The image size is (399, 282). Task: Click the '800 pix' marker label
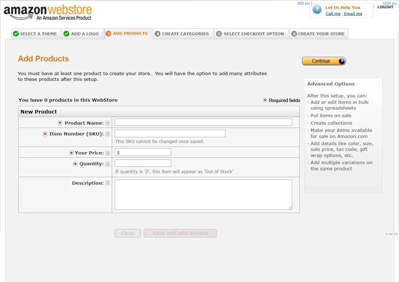pyautogui.click(x=304, y=3)
